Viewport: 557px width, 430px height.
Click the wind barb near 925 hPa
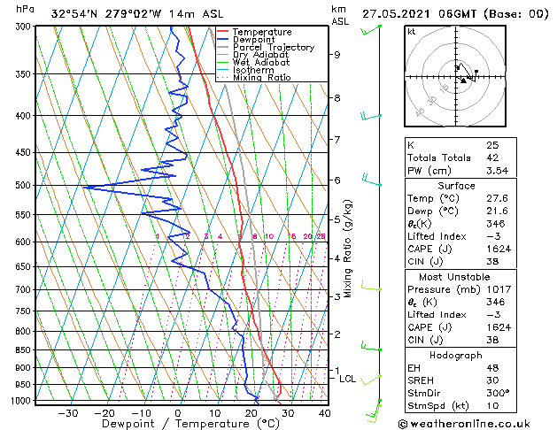coord(371,380)
